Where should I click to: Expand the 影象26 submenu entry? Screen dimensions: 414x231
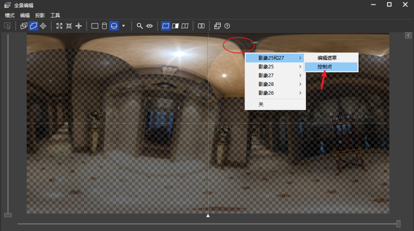coord(275,93)
